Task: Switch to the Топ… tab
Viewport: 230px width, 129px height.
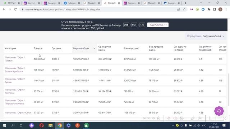Action: [132, 3]
